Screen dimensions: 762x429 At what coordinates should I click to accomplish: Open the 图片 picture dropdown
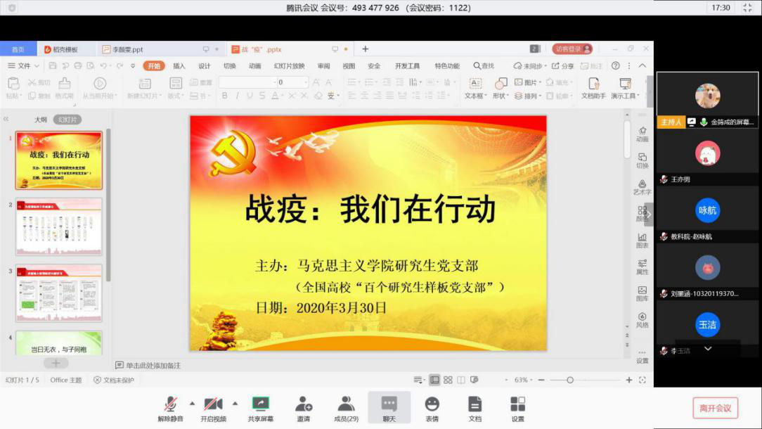[x=528, y=82]
